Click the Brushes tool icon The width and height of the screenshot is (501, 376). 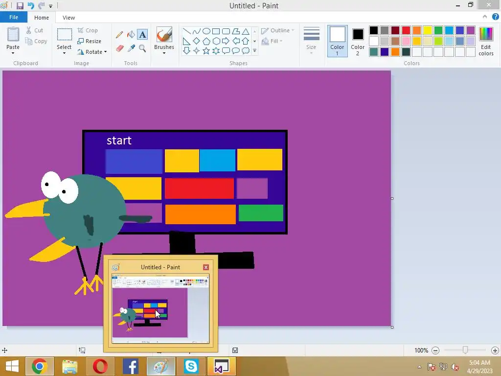pos(164,34)
